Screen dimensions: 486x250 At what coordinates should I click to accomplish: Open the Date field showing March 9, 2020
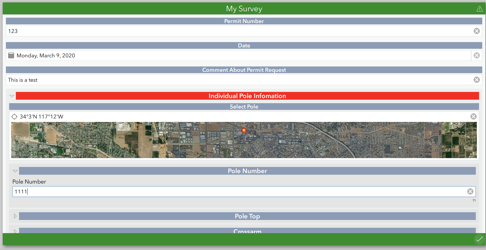coord(239,55)
